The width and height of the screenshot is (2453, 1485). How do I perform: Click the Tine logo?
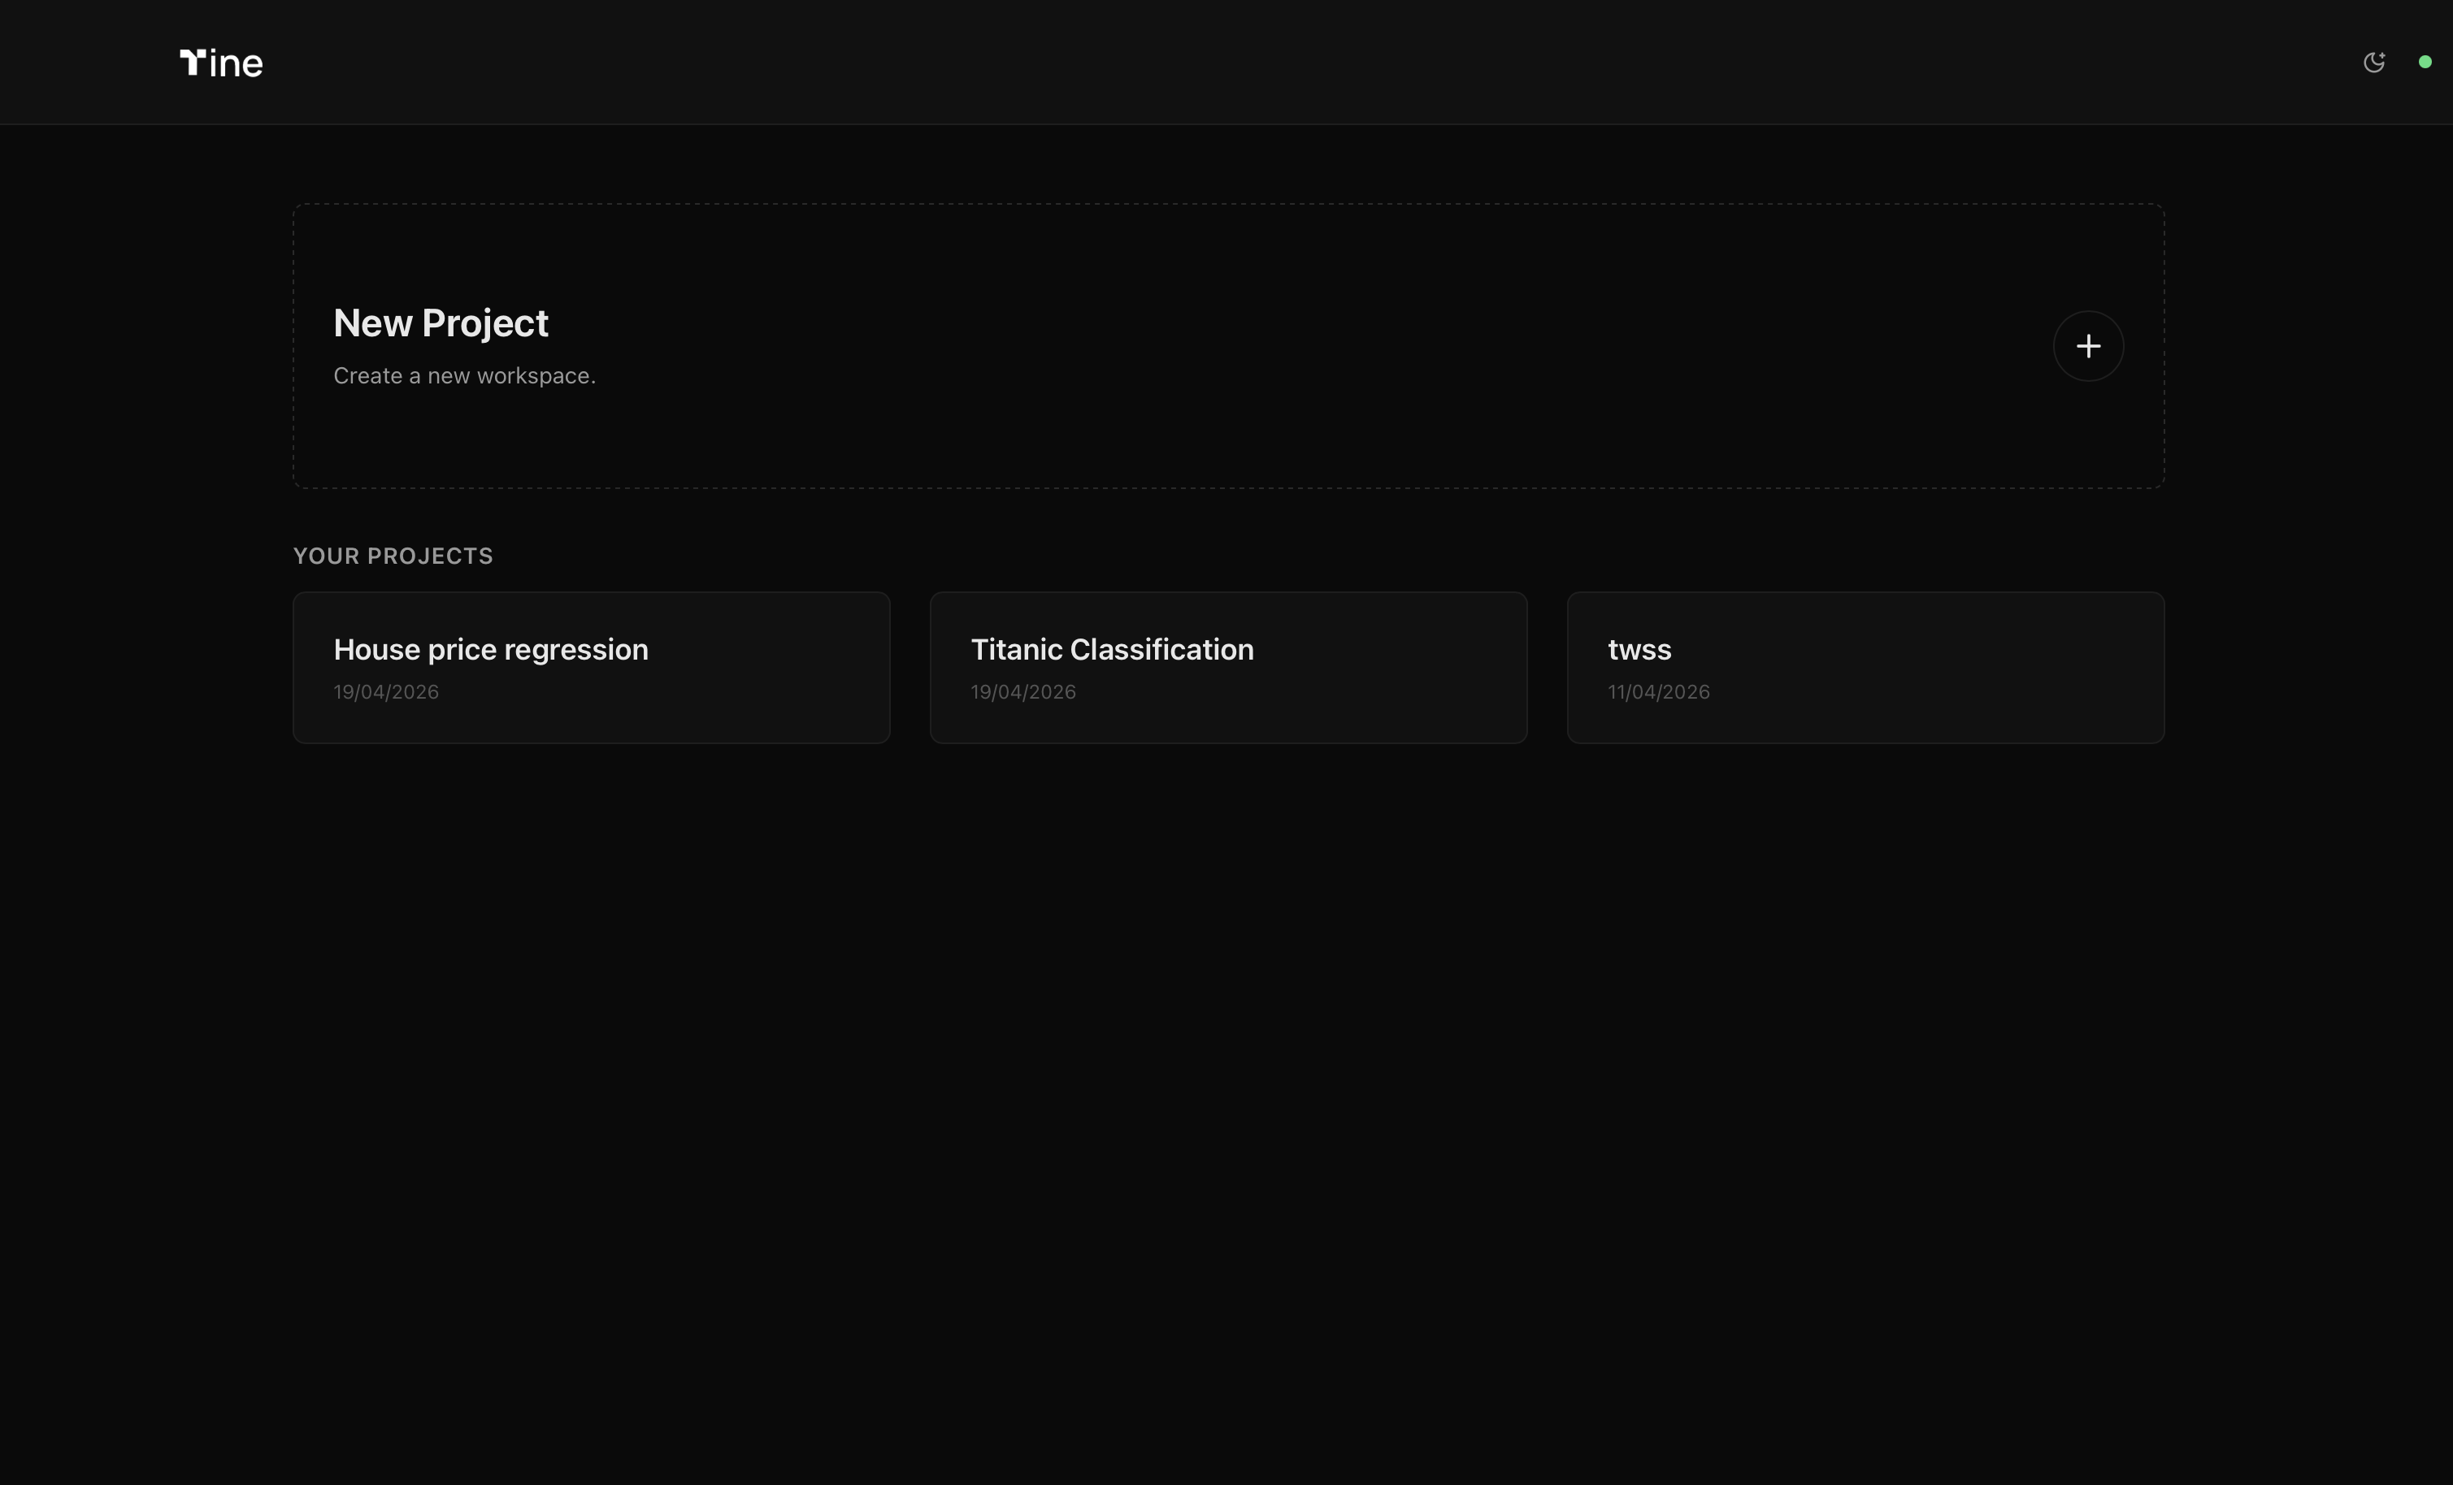221,63
